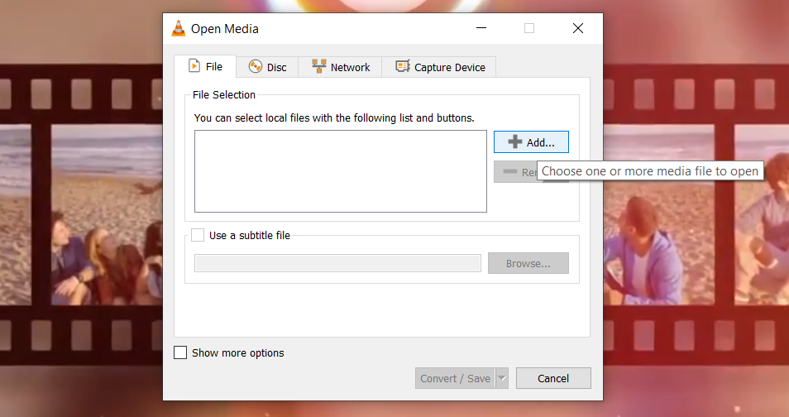This screenshot has height=417, width=789.
Task: Switch to the Disc tab
Action: (267, 67)
